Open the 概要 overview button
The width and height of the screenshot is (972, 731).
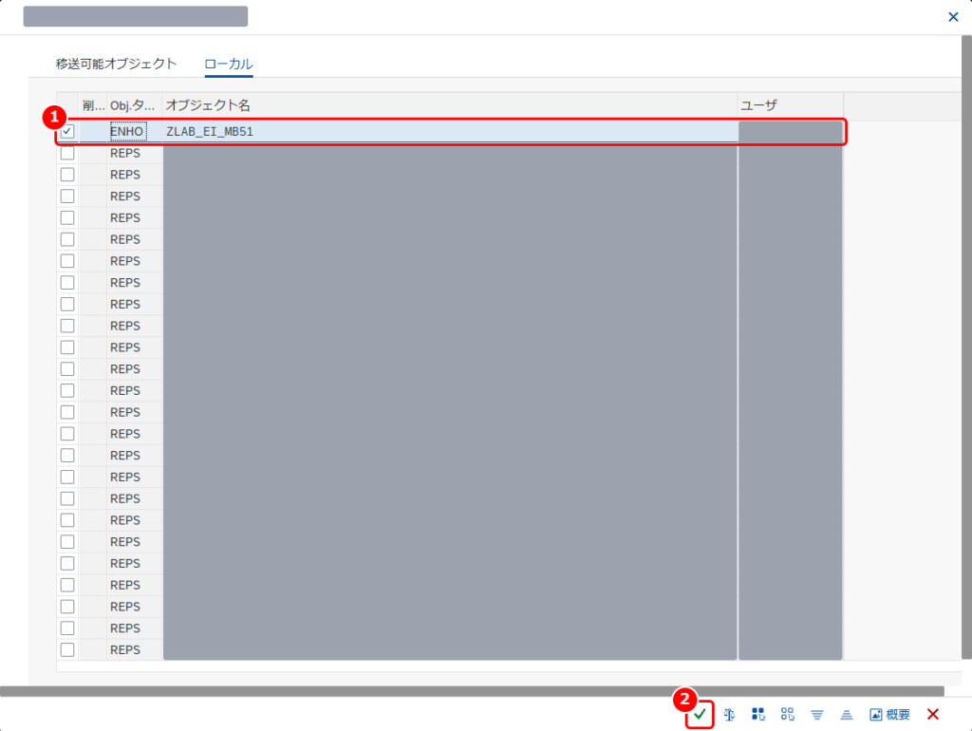(x=889, y=714)
